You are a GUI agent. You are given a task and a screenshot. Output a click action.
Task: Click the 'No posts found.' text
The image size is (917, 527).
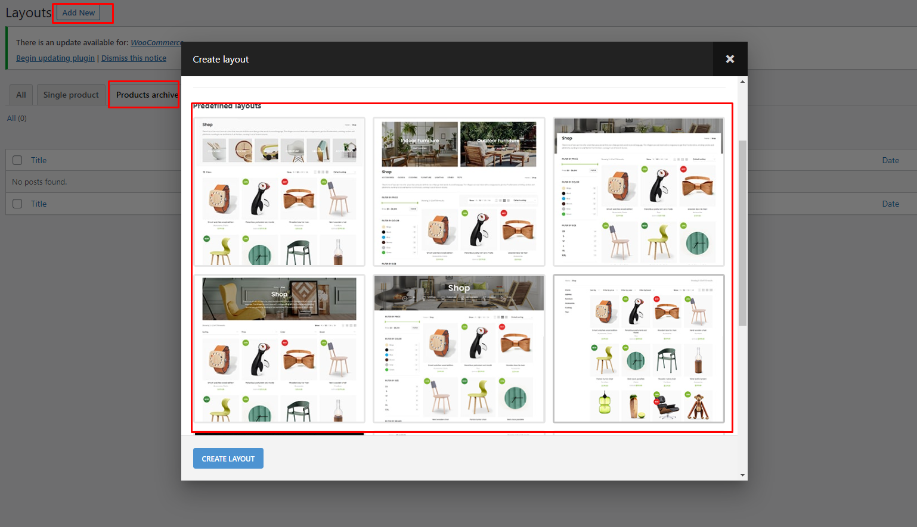pyautogui.click(x=39, y=182)
